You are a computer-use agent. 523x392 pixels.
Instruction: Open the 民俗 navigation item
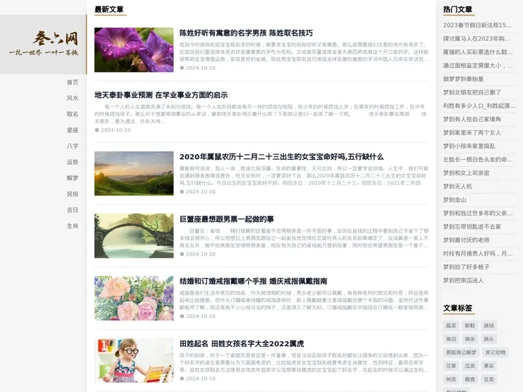[x=73, y=194]
